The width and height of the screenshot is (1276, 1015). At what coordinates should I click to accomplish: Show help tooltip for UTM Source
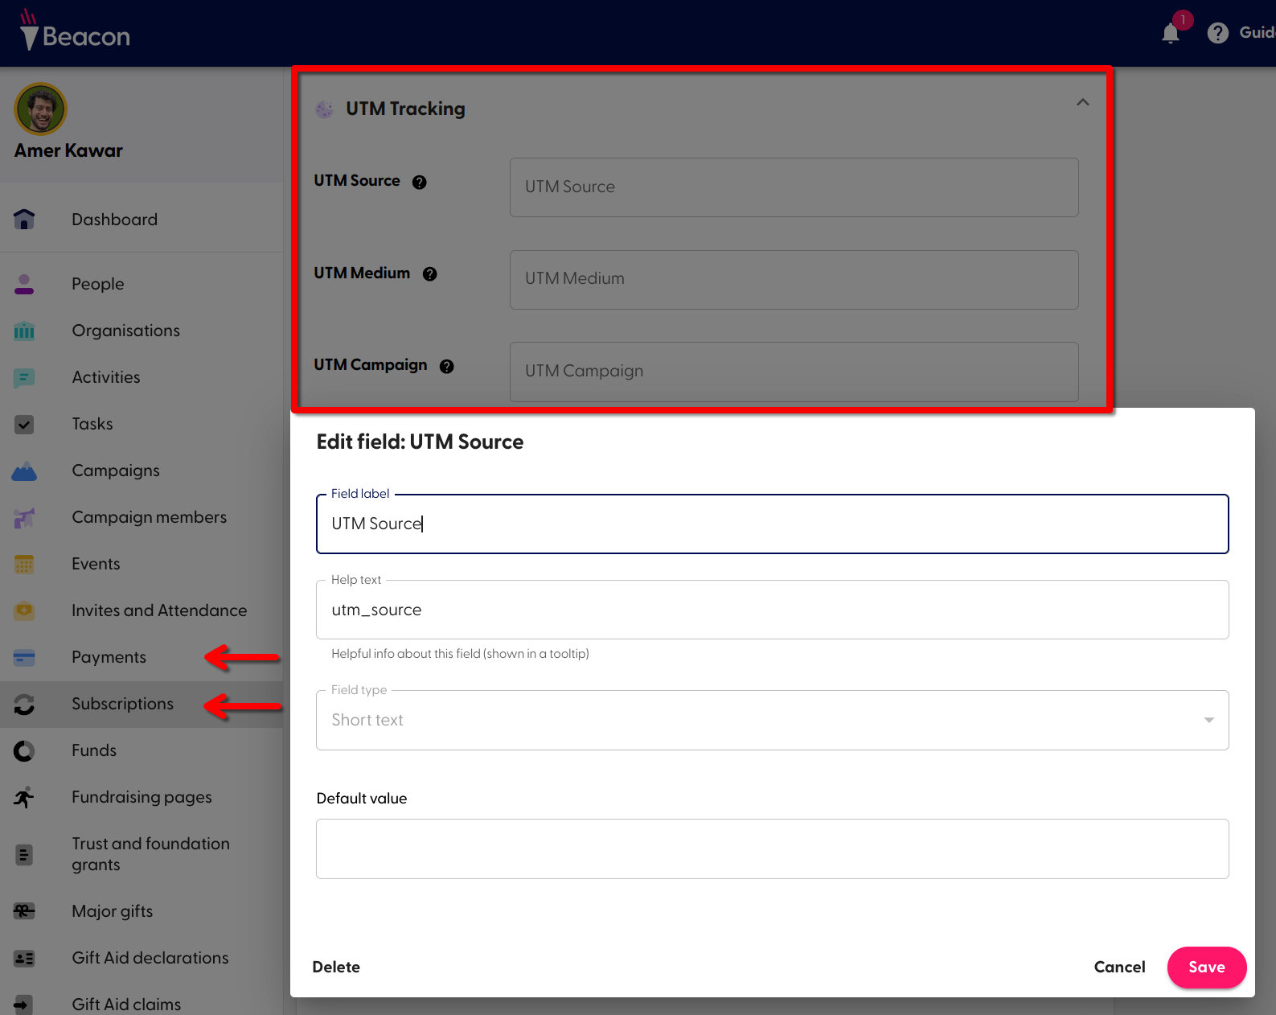pos(420,182)
